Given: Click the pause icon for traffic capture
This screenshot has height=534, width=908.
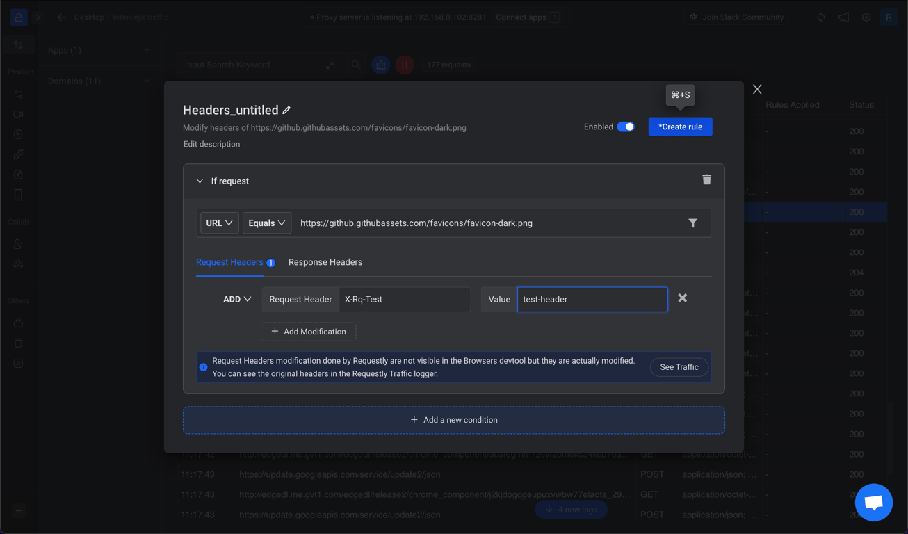Looking at the screenshot, I should (405, 65).
